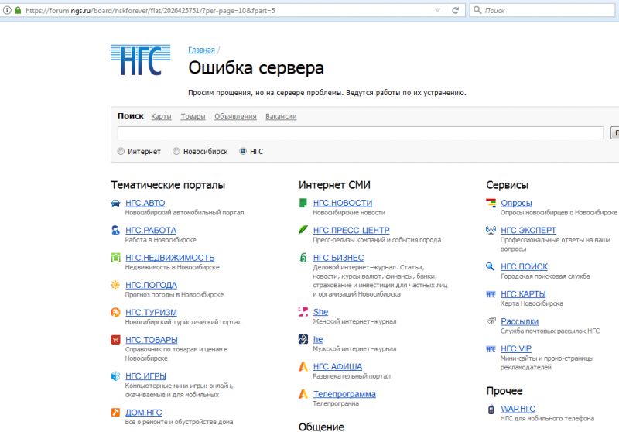Screen dimensions: 619x432
Task: Click the НГС icon beside НГС.КАРТЫ
Action: tap(491, 294)
